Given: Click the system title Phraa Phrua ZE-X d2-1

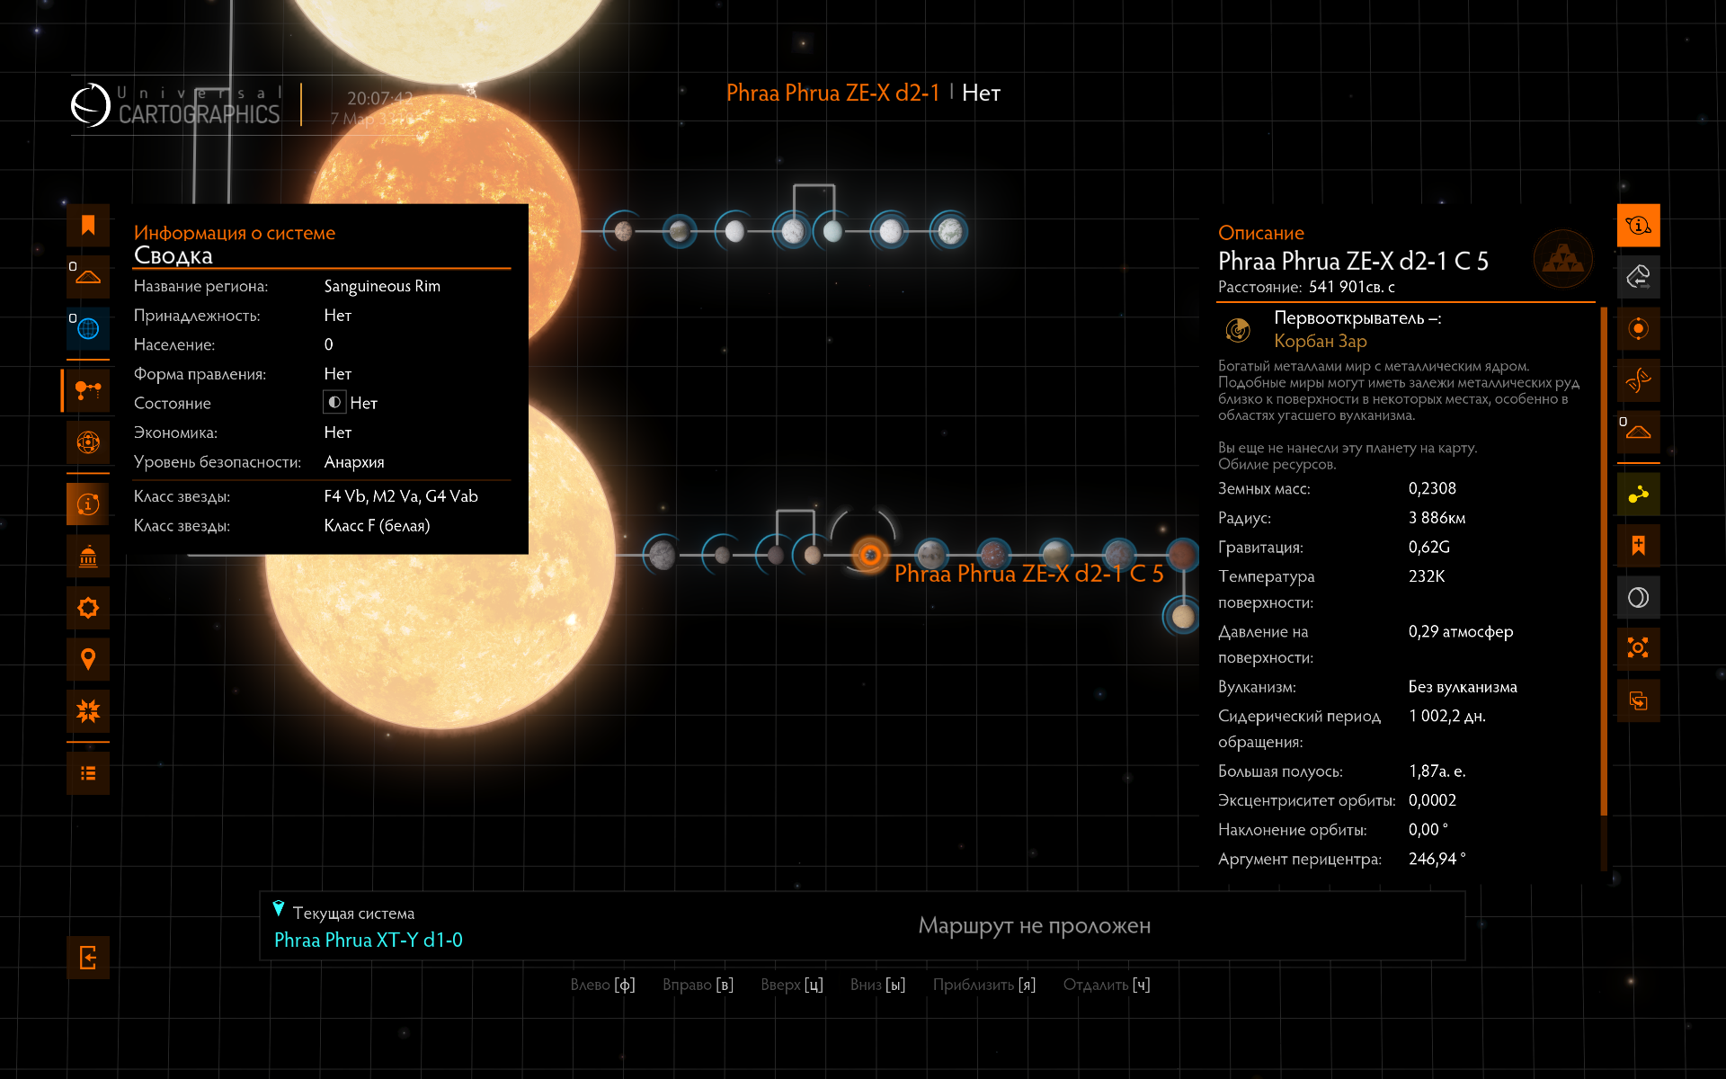Looking at the screenshot, I should 832,93.
